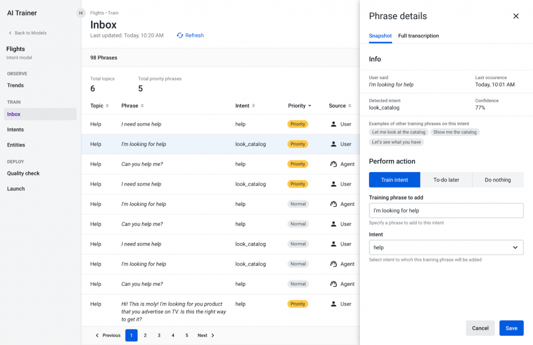
Task: Go to the Next page of results
Action: tap(206, 335)
